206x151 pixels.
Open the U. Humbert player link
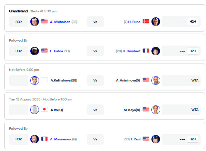point(131,51)
